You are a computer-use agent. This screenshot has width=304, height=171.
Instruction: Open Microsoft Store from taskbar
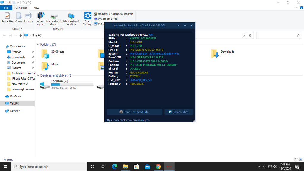[136, 167]
